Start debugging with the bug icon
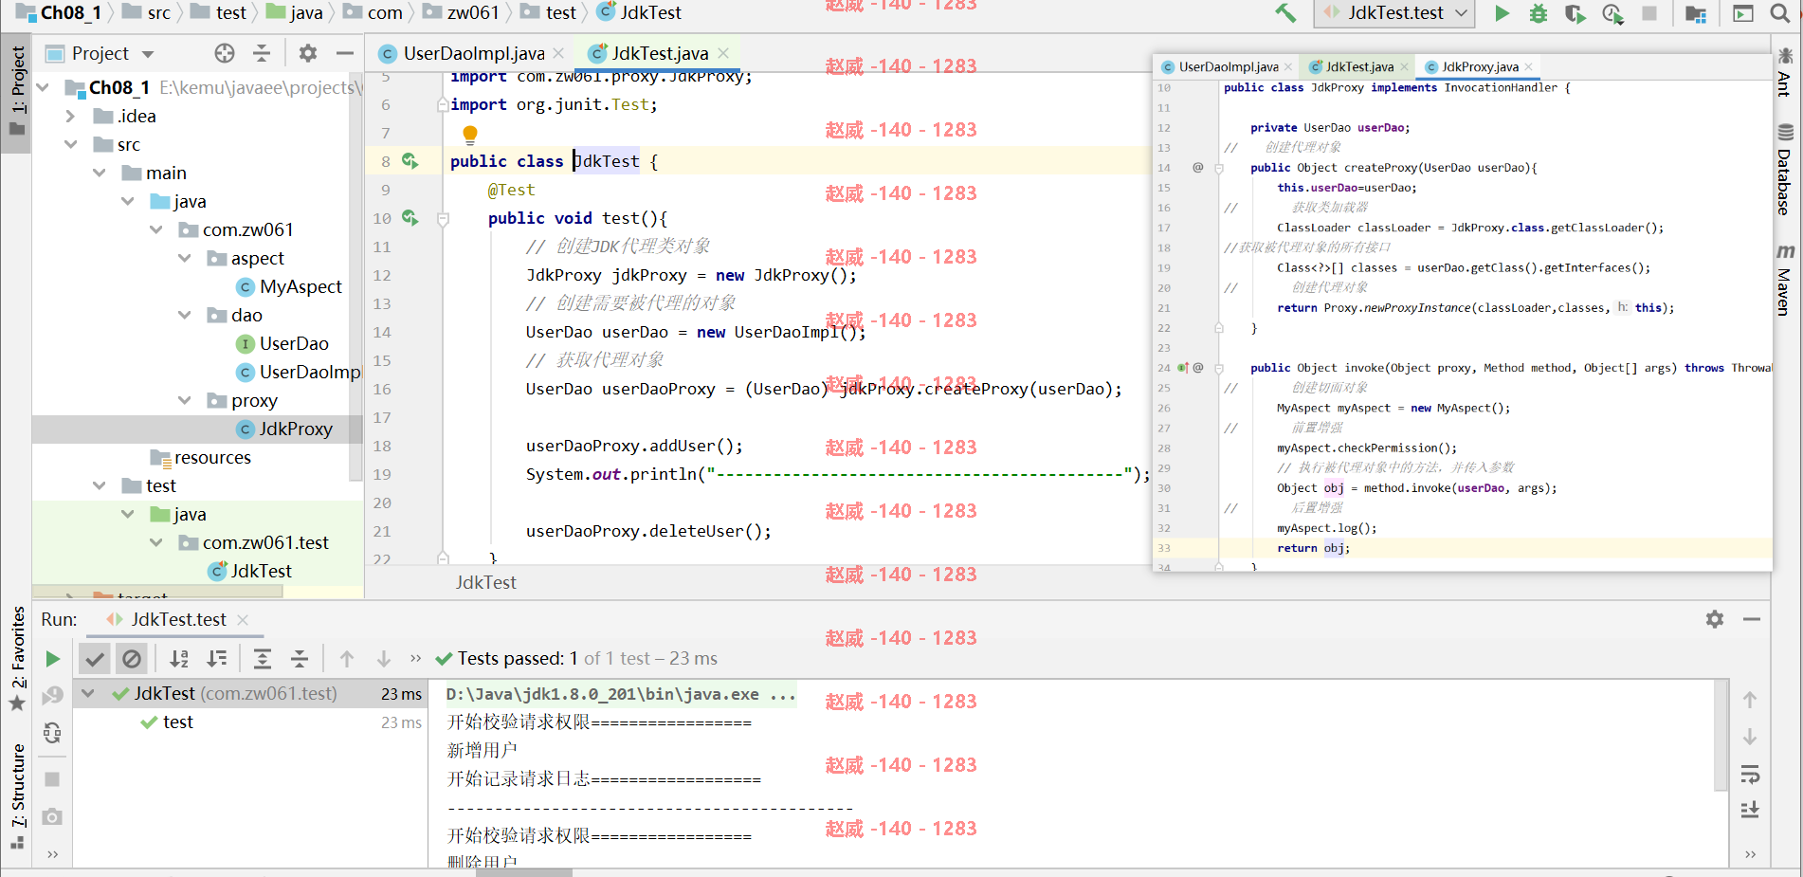Image resolution: width=1803 pixels, height=877 pixels. (x=1539, y=13)
